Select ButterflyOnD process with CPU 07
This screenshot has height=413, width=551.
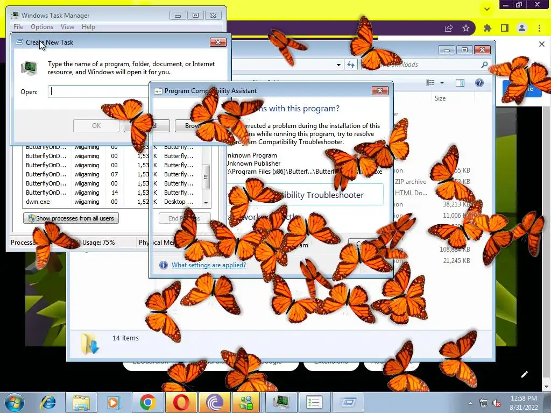coord(109,175)
